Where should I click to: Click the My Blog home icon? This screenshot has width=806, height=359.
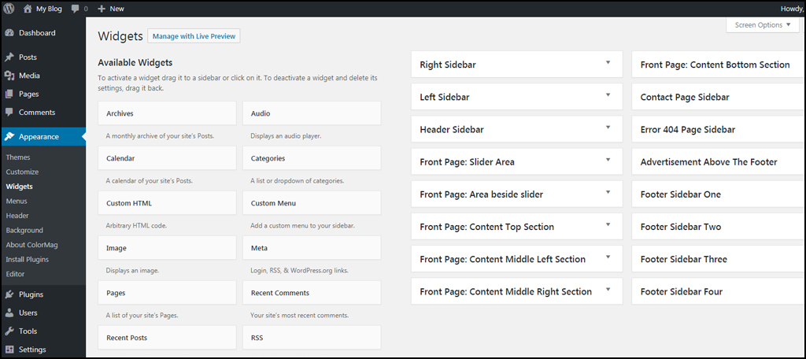pos(28,8)
